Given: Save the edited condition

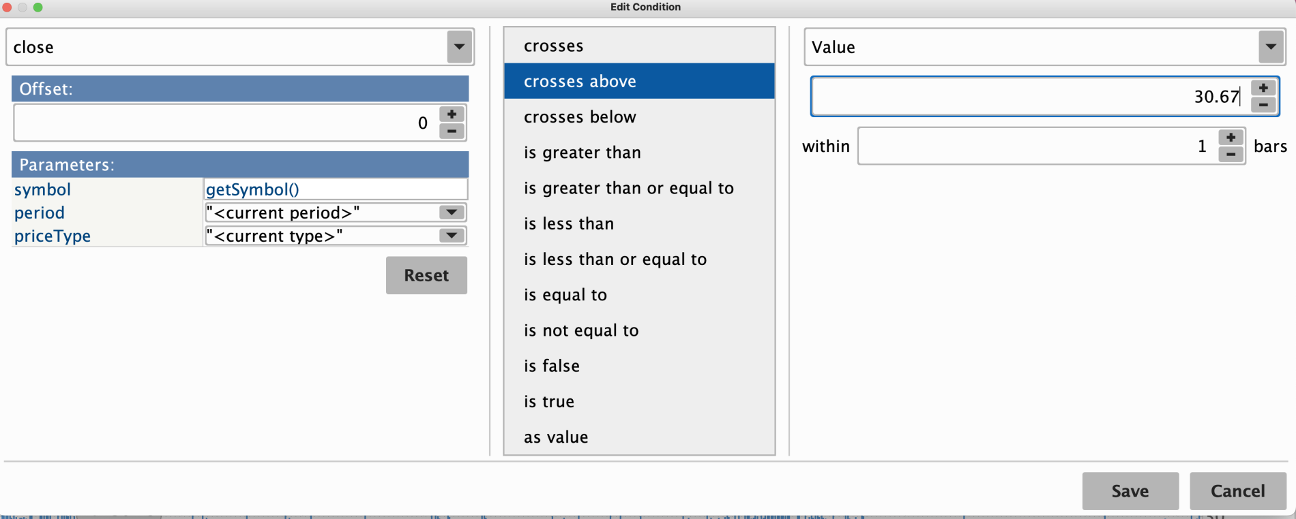Looking at the screenshot, I should click(x=1130, y=491).
